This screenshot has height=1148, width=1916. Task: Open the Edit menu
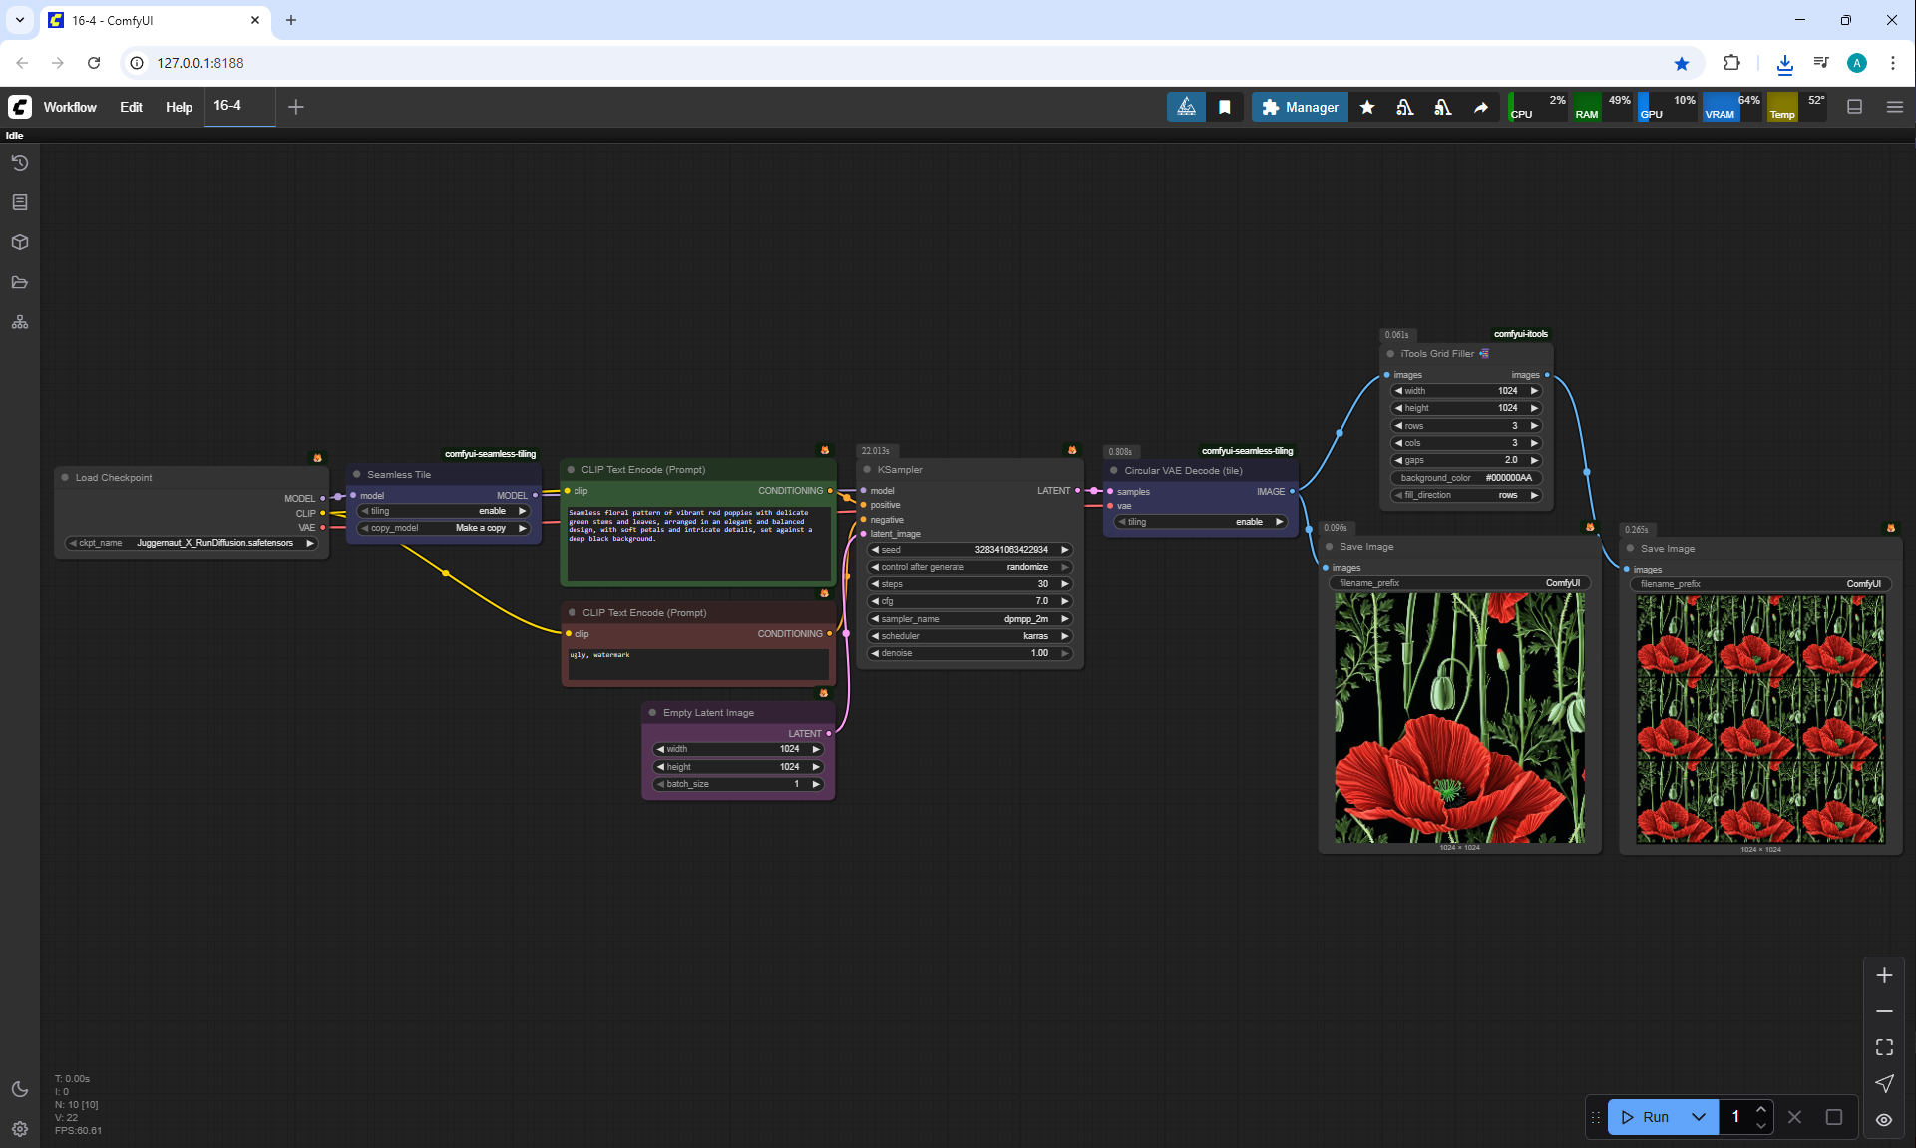(x=131, y=107)
